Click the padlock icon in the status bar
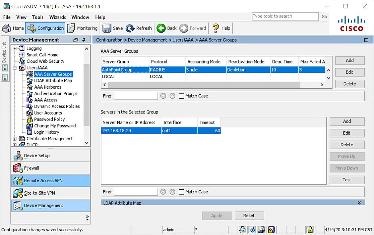 [309, 230]
